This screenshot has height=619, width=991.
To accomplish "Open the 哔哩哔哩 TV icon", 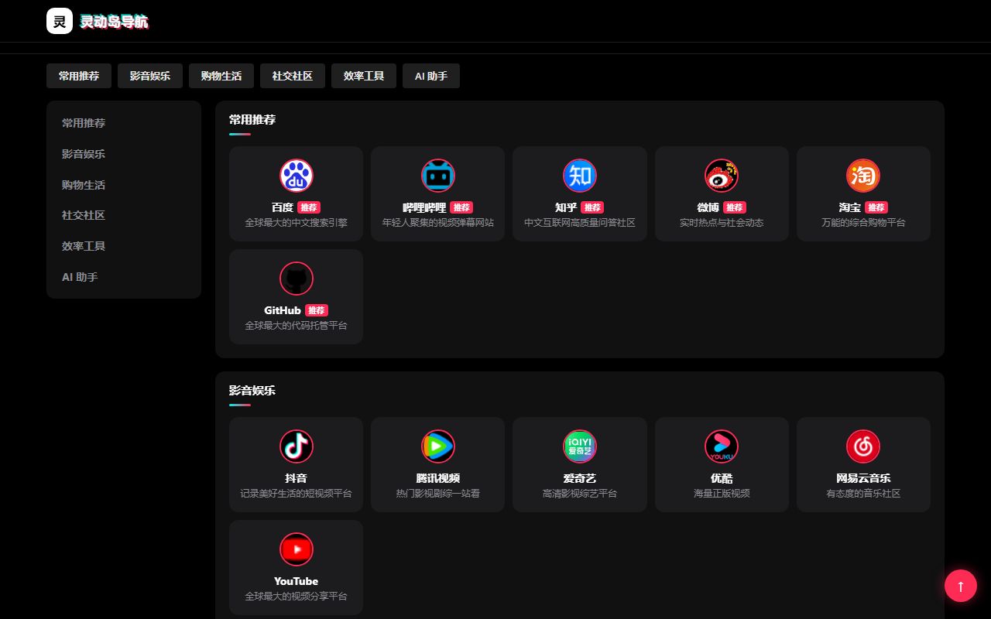I will (438, 176).
